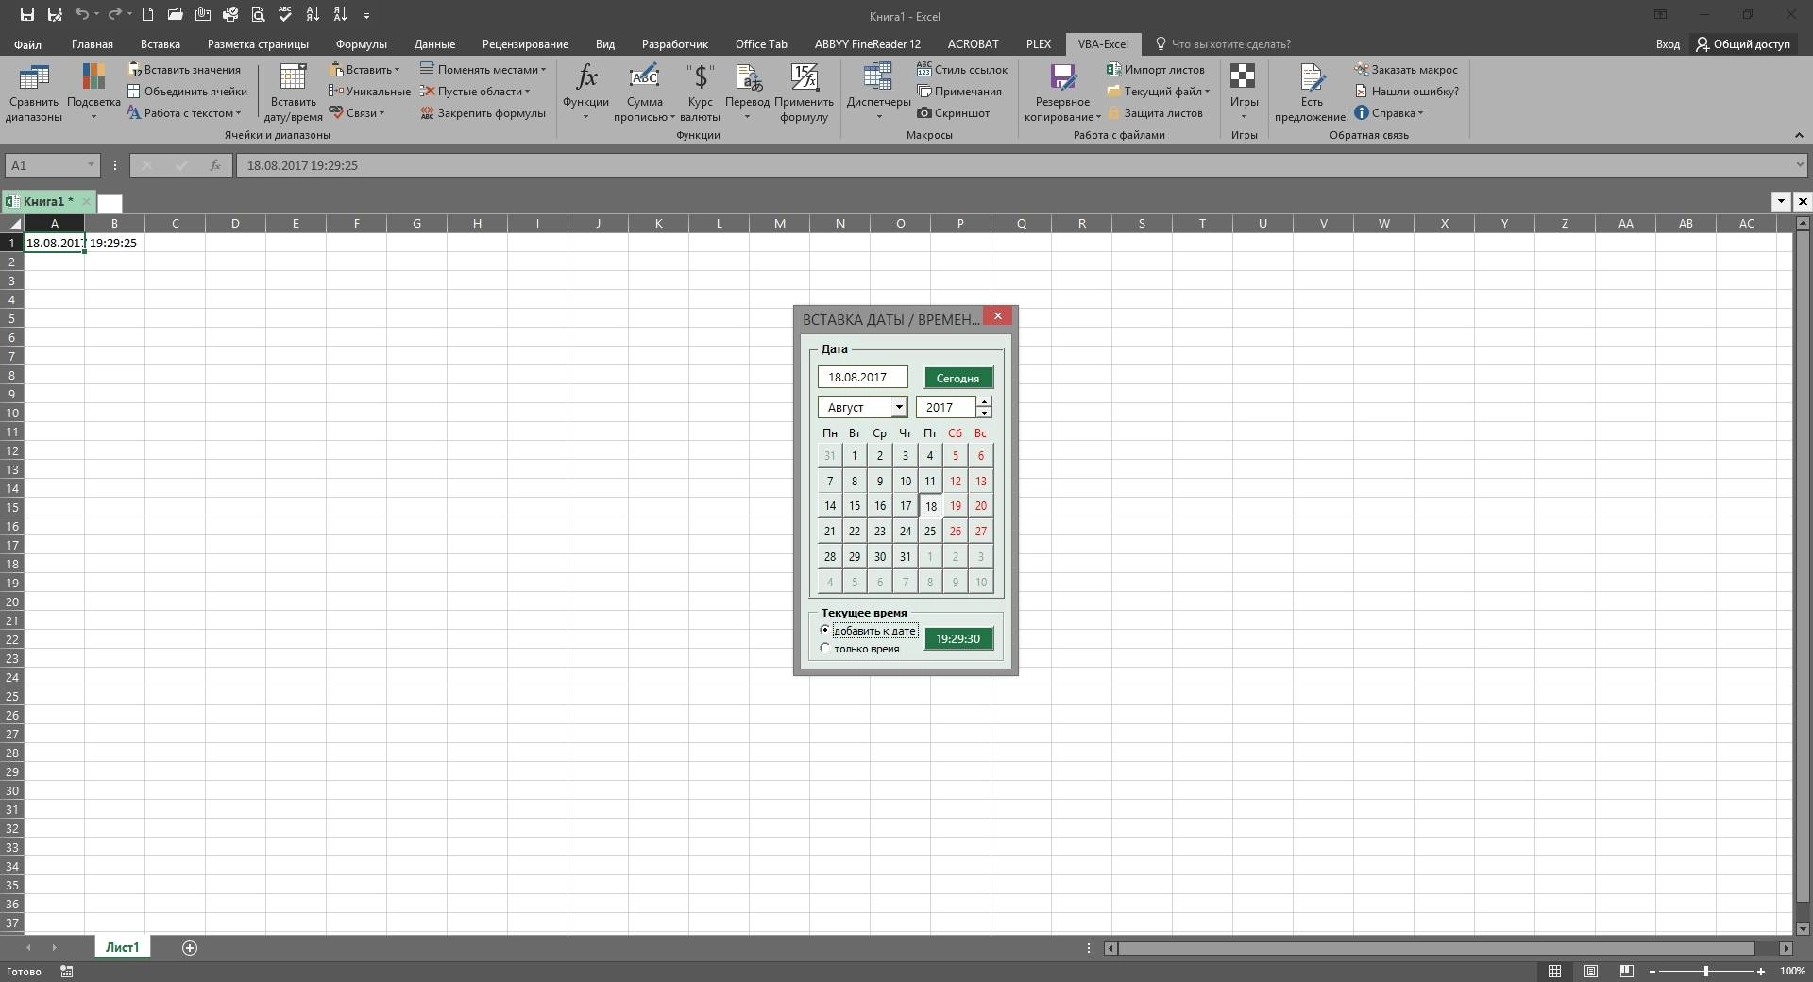Collapse the ribbon with the chevron
Image resolution: width=1813 pixels, height=982 pixels.
pos(1799,135)
